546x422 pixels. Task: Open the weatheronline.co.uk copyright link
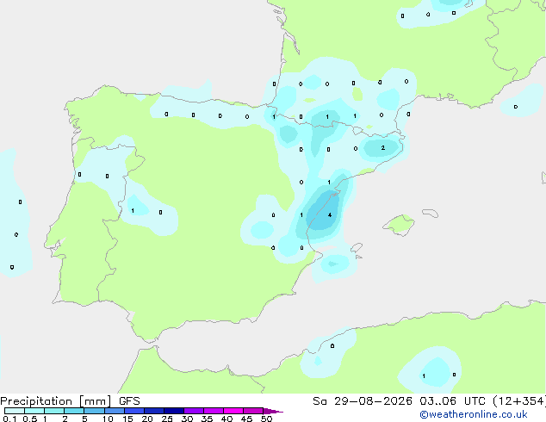474,414
